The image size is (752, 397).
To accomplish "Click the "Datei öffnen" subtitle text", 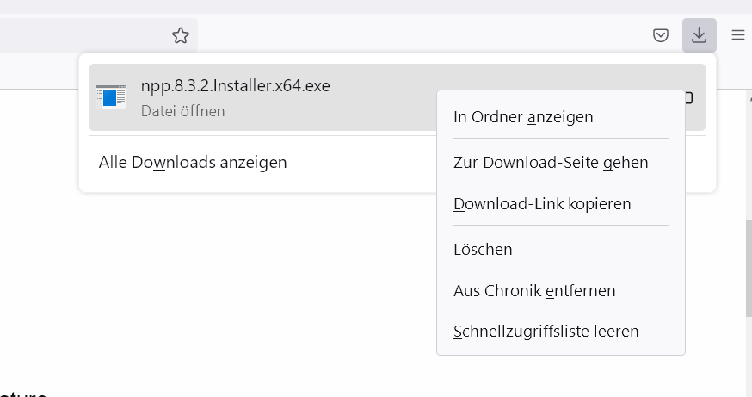I will pos(183,111).
